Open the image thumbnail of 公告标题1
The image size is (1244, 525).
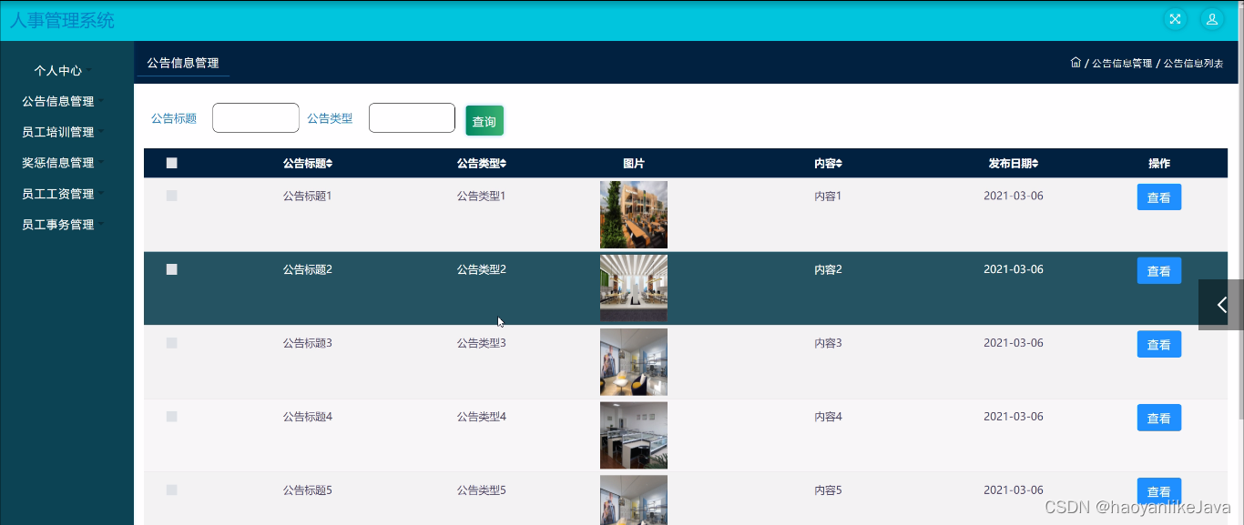634,215
